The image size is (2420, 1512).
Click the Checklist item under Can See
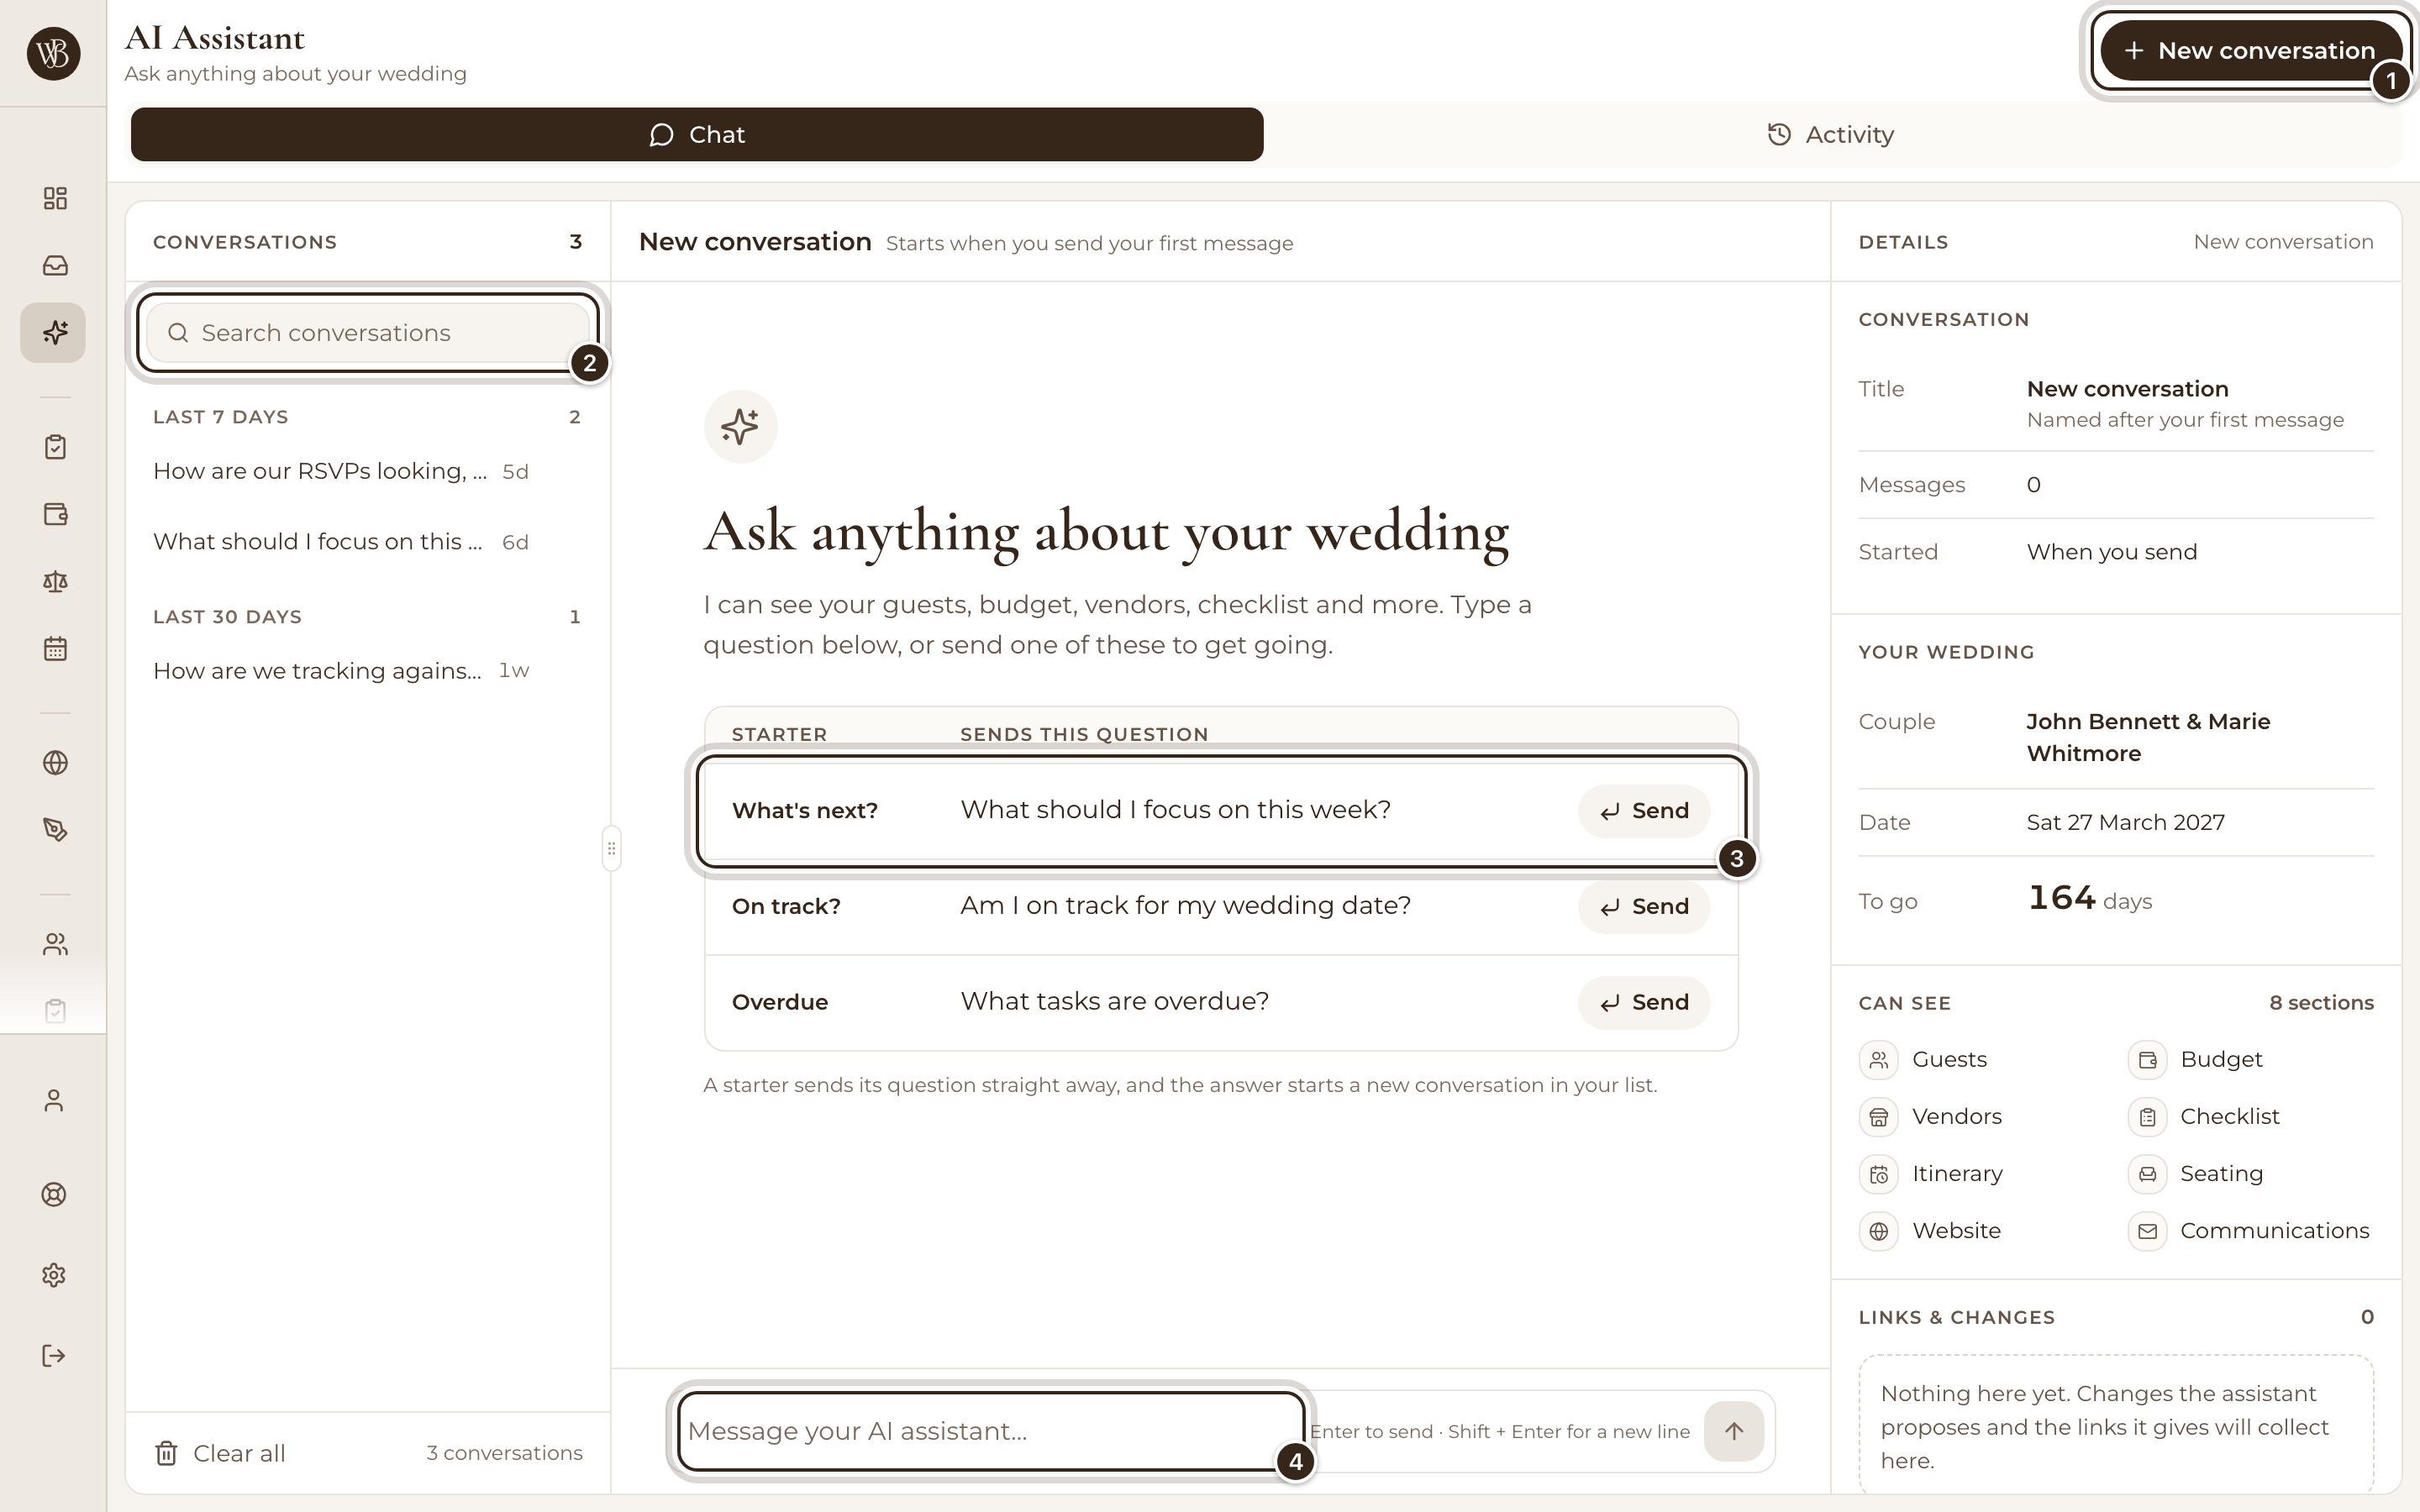[x=2203, y=1116]
